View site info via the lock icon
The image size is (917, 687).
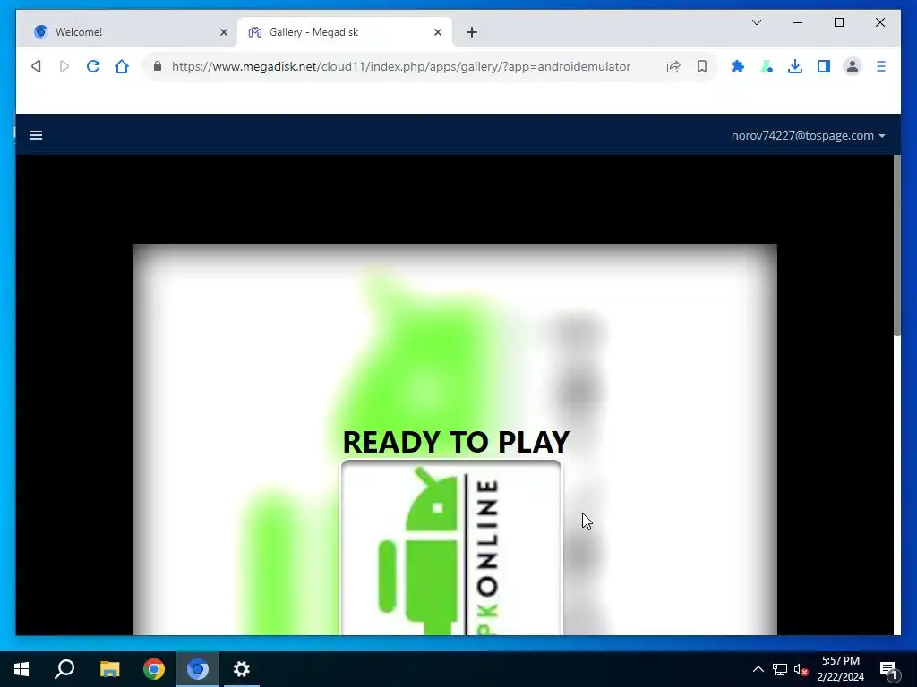click(158, 66)
